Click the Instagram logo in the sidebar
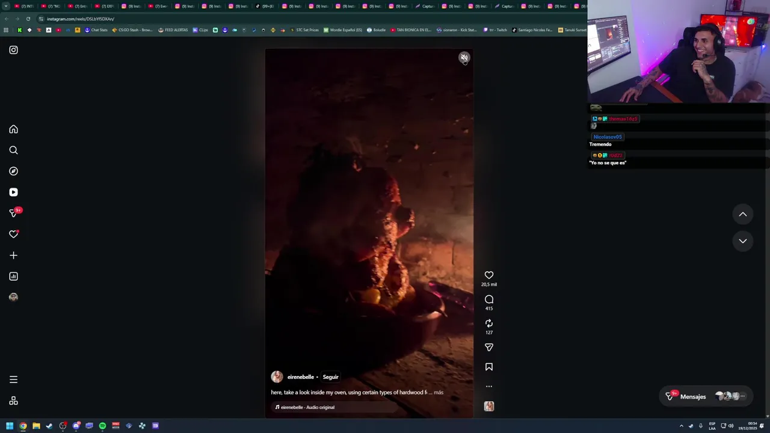 tap(13, 50)
